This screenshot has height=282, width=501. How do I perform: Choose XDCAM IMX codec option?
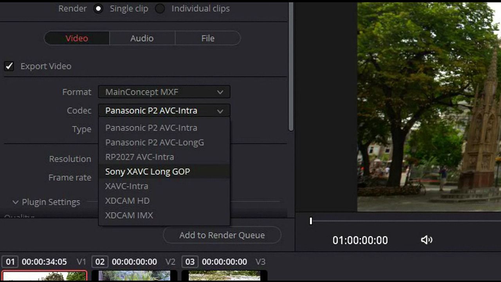(129, 215)
